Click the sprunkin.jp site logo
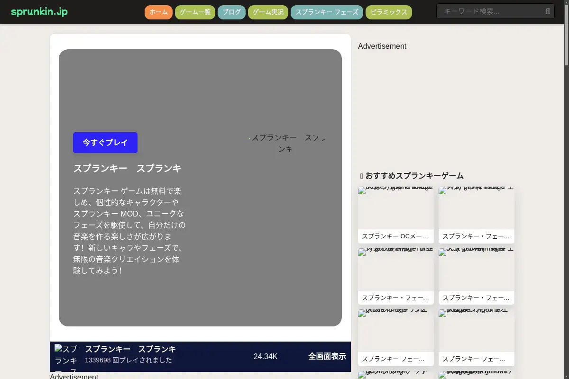This screenshot has height=379, width=569. click(39, 12)
